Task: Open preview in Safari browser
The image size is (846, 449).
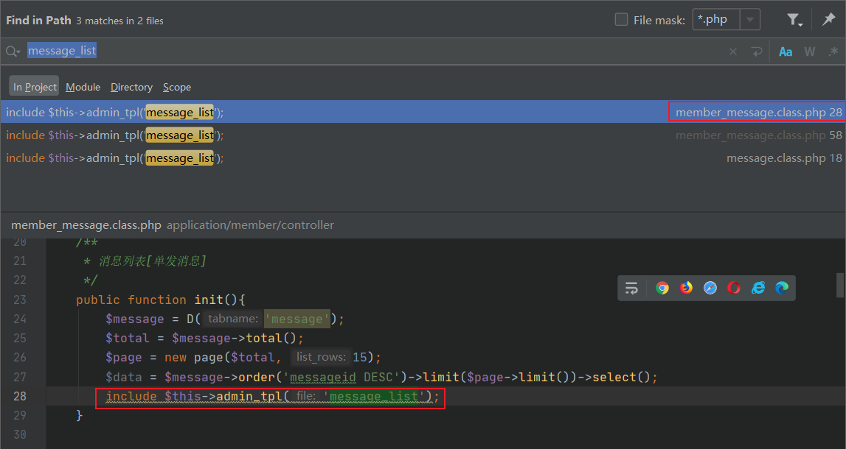Action: point(710,288)
